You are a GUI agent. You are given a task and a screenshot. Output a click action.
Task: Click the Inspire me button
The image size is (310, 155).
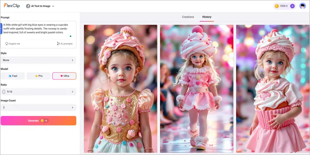13,44
